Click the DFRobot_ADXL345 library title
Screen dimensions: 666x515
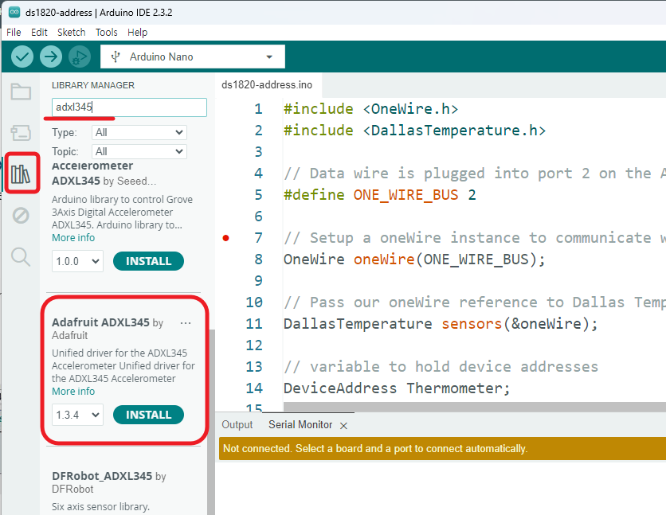pyautogui.click(x=102, y=476)
